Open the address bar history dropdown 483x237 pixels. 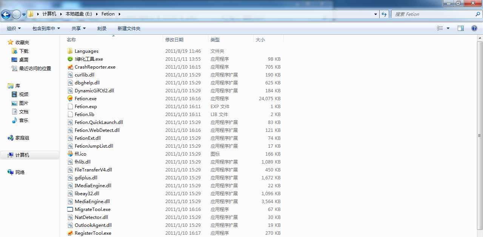(375, 14)
